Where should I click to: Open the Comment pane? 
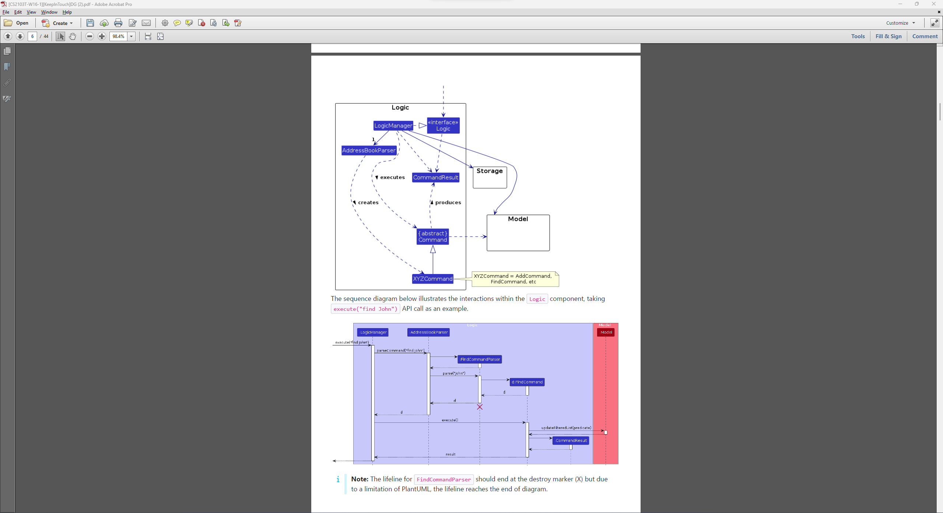coord(925,36)
